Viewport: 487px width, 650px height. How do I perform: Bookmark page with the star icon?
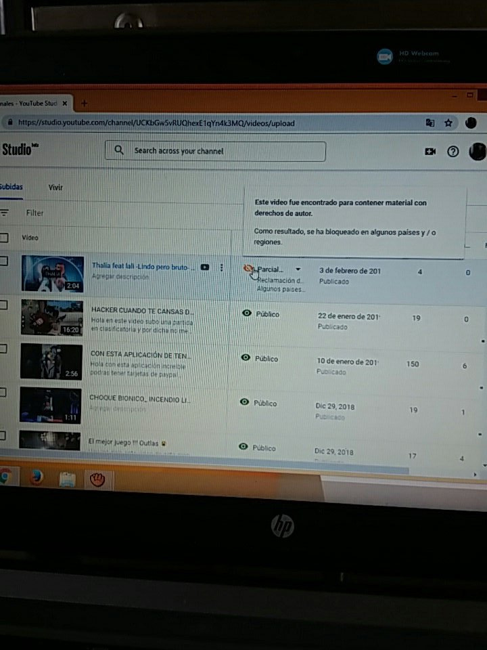click(x=448, y=123)
